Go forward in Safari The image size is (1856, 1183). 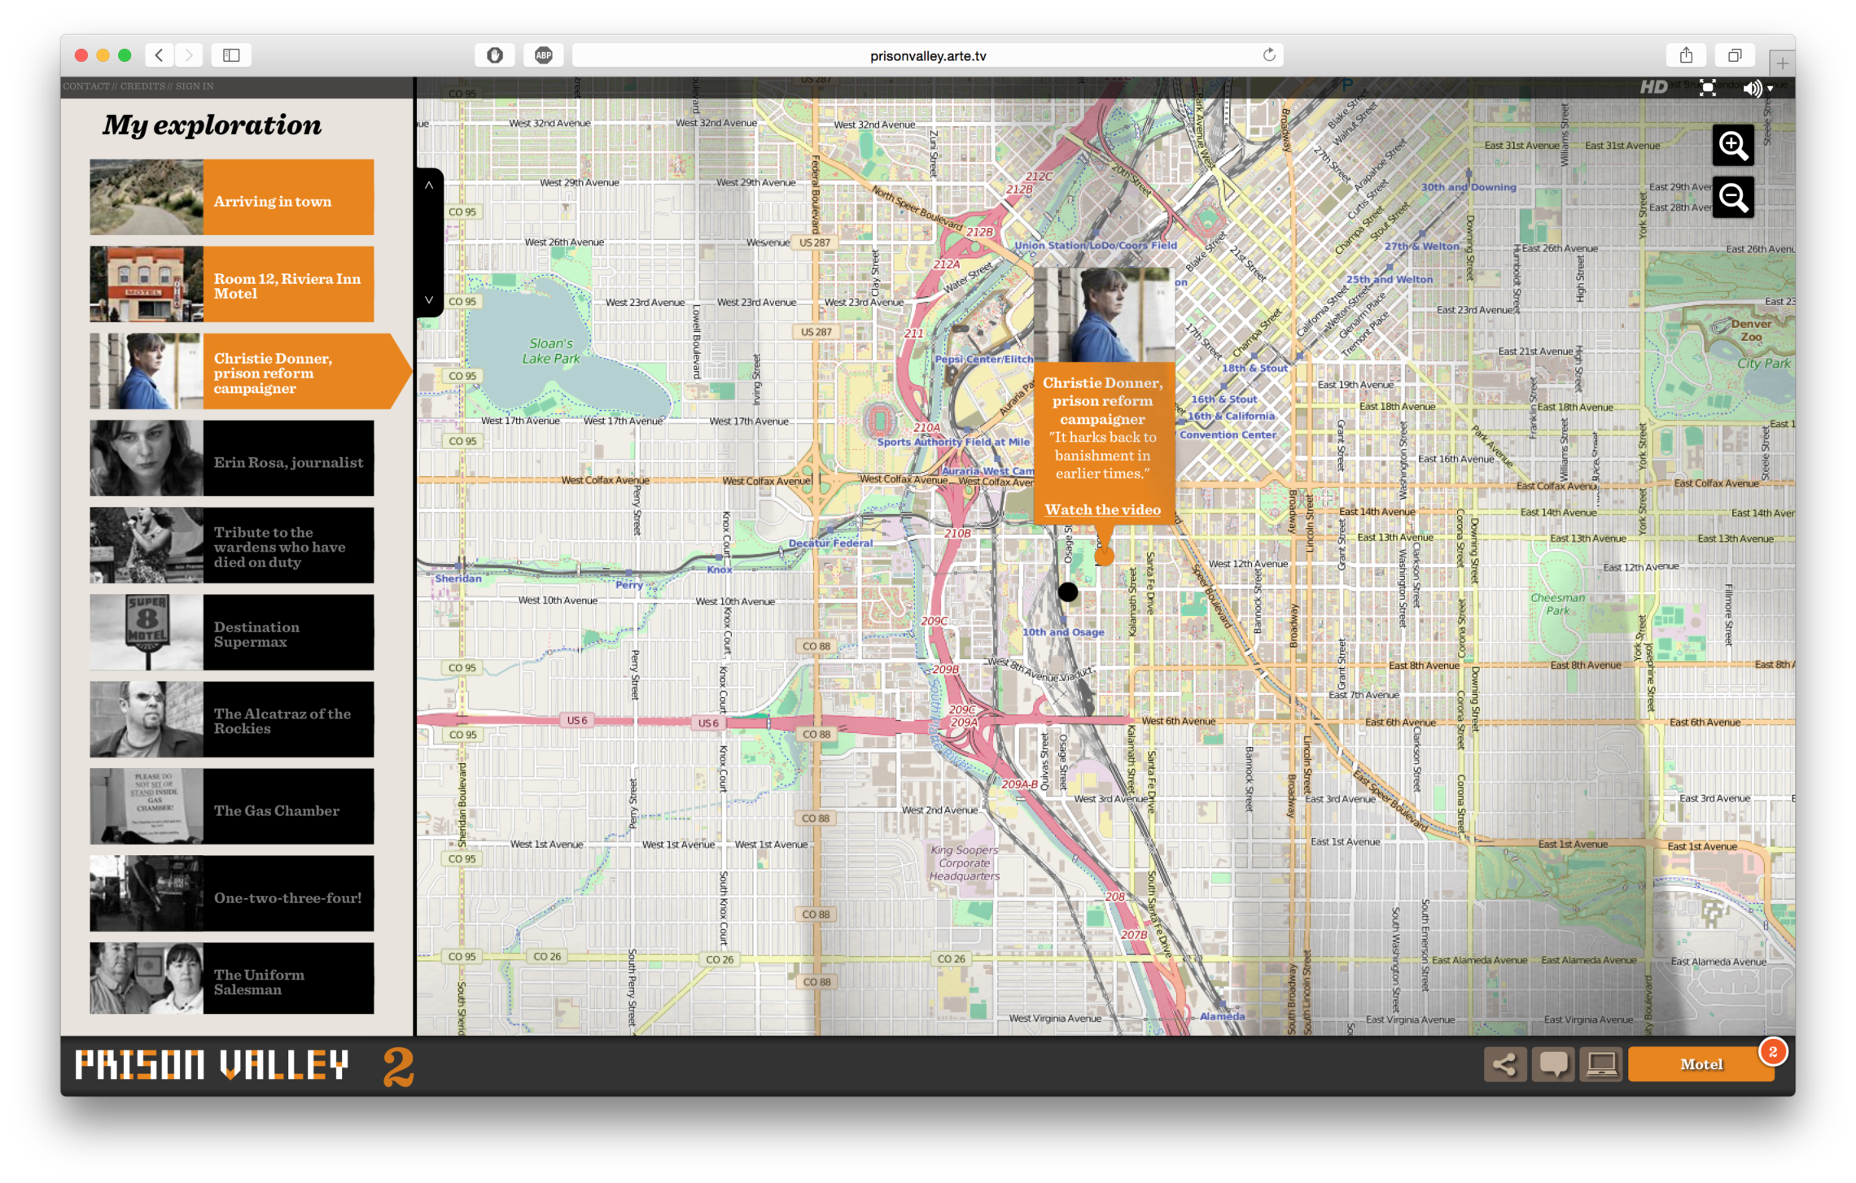click(x=188, y=55)
